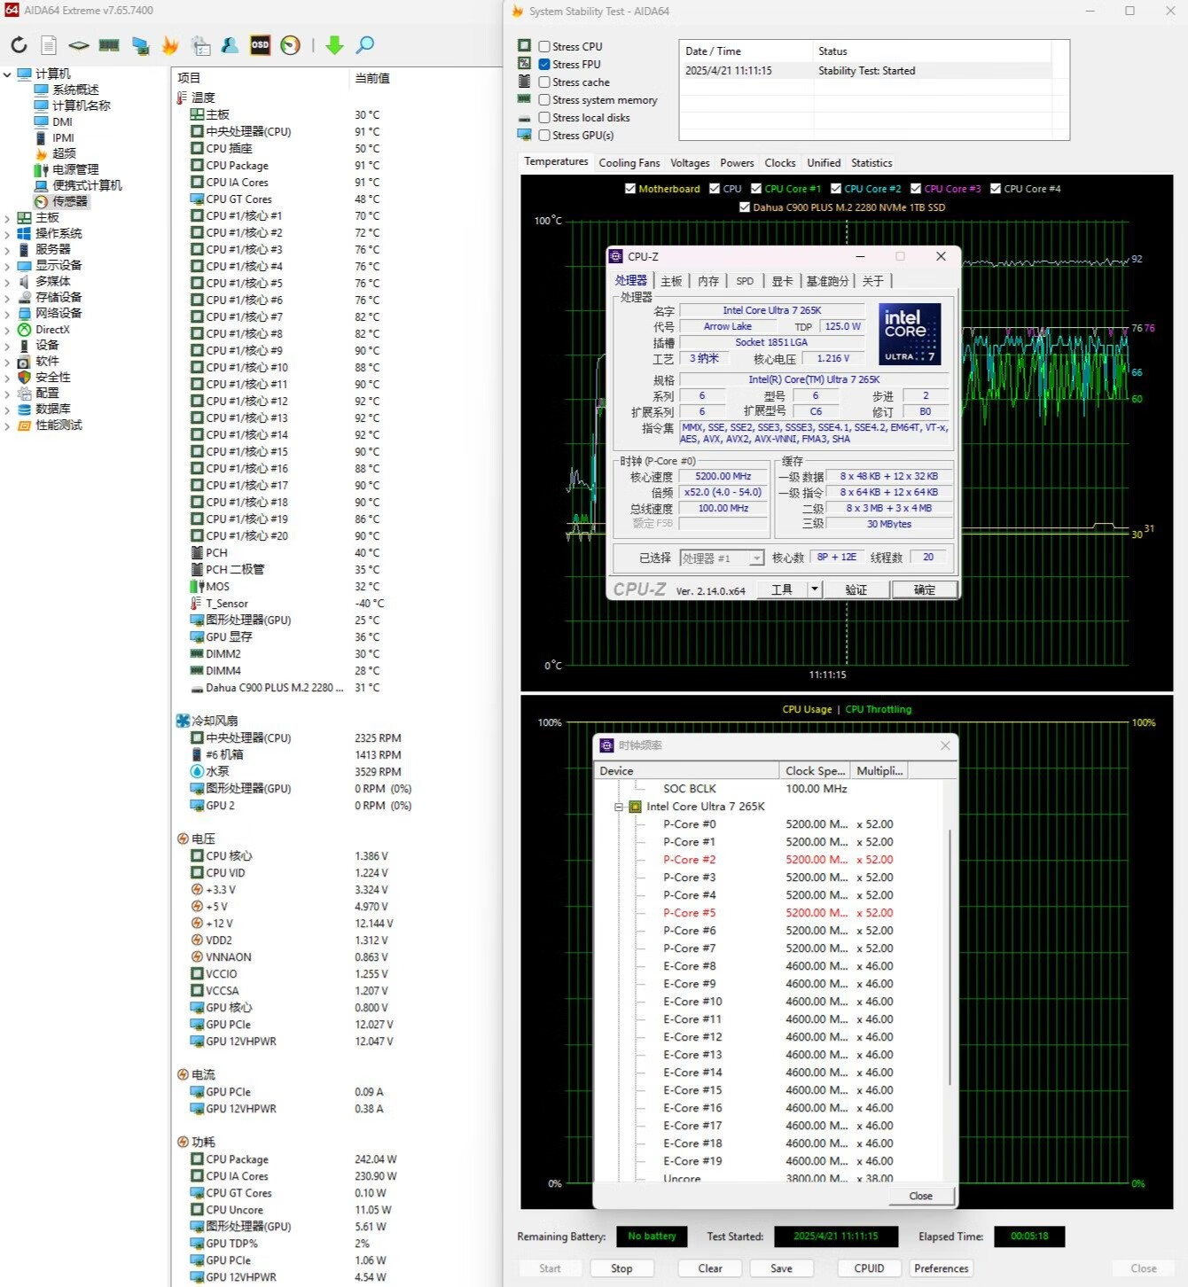Select 系统概述 in the AIDA64 tree

click(x=75, y=90)
